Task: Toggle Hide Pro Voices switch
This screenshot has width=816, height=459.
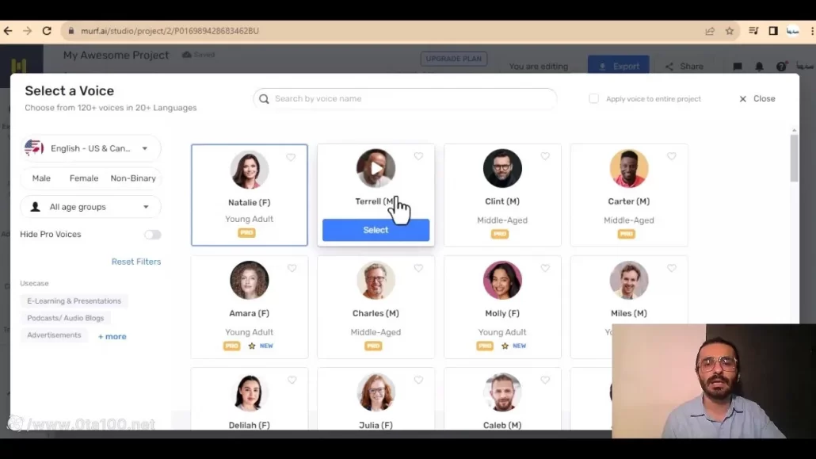Action: [152, 235]
